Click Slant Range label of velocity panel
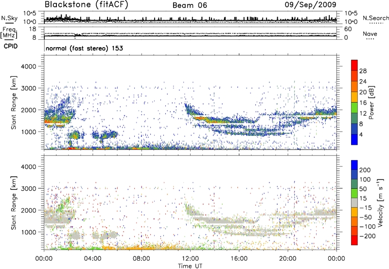Screen dimensions: 389x269 (x=14, y=203)
